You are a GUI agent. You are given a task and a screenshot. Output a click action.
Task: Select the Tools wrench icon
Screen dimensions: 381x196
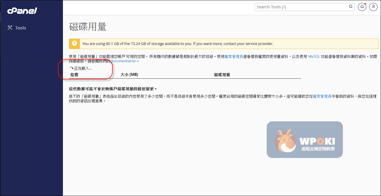click(x=10, y=28)
